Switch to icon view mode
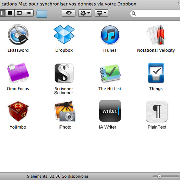The height and width of the screenshot is (180, 180). tap(2, 13)
